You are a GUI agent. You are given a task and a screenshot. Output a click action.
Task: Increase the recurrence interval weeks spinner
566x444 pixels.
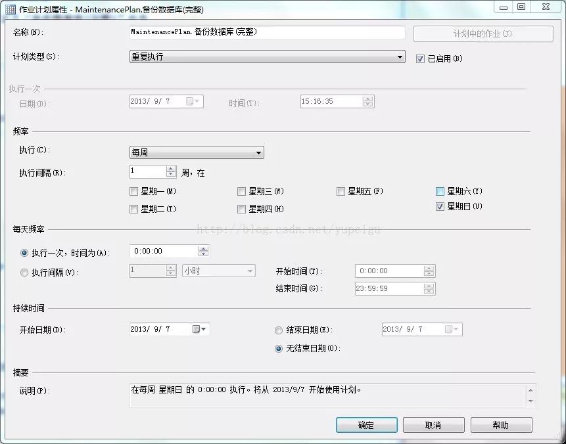(x=171, y=169)
